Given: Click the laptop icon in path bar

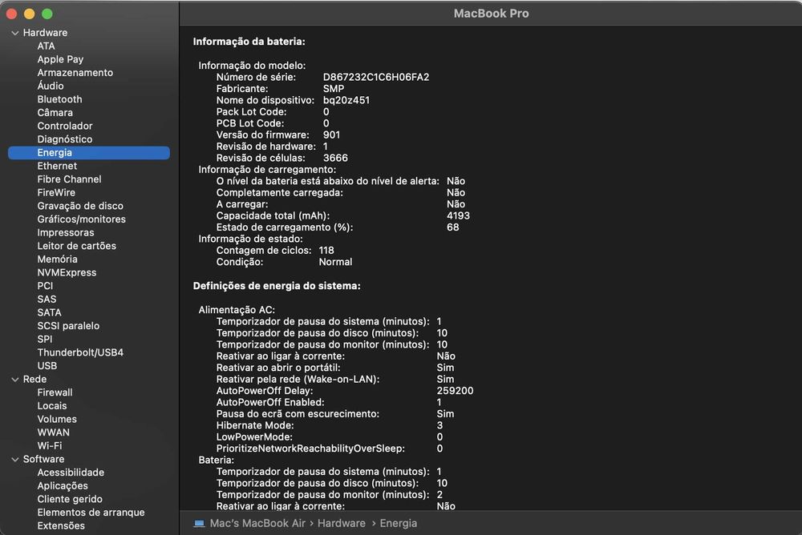Looking at the screenshot, I should point(200,523).
